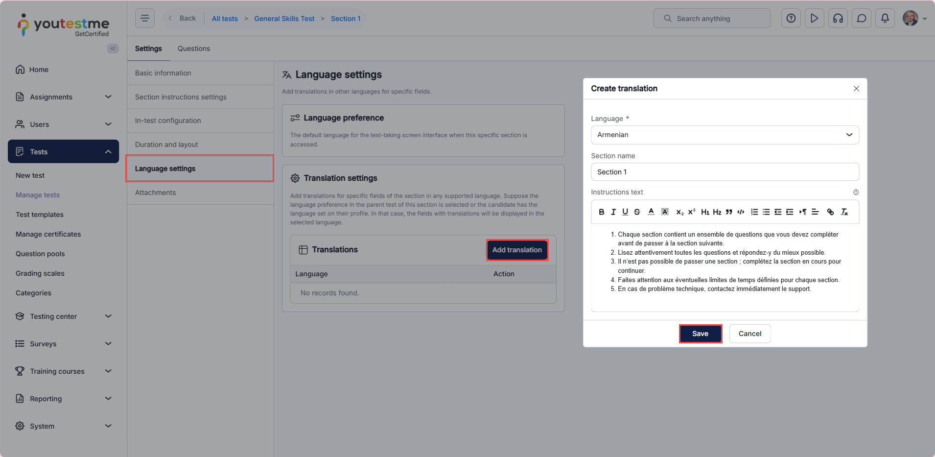935x457 pixels.
Task: Switch to the Questions tab
Action: pos(194,48)
